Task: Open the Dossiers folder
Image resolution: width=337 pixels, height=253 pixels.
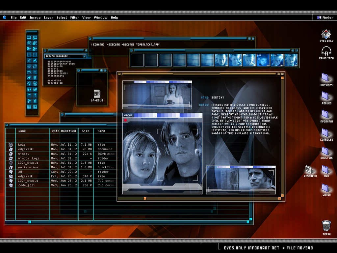Action: click(325, 77)
